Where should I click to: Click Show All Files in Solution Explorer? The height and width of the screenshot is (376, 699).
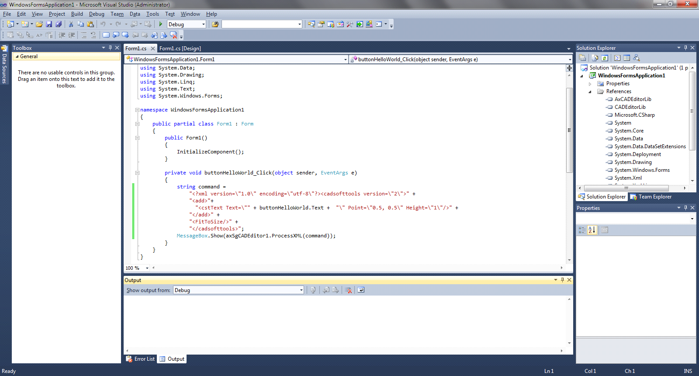[595, 58]
